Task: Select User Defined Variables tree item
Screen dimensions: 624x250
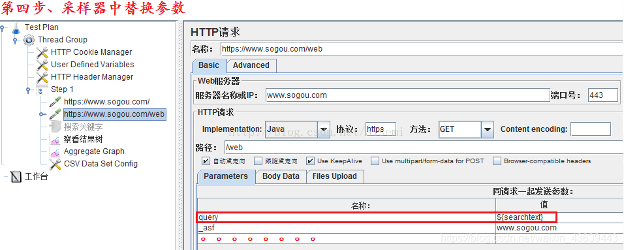Action: pyautogui.click(x=92, y=65)
